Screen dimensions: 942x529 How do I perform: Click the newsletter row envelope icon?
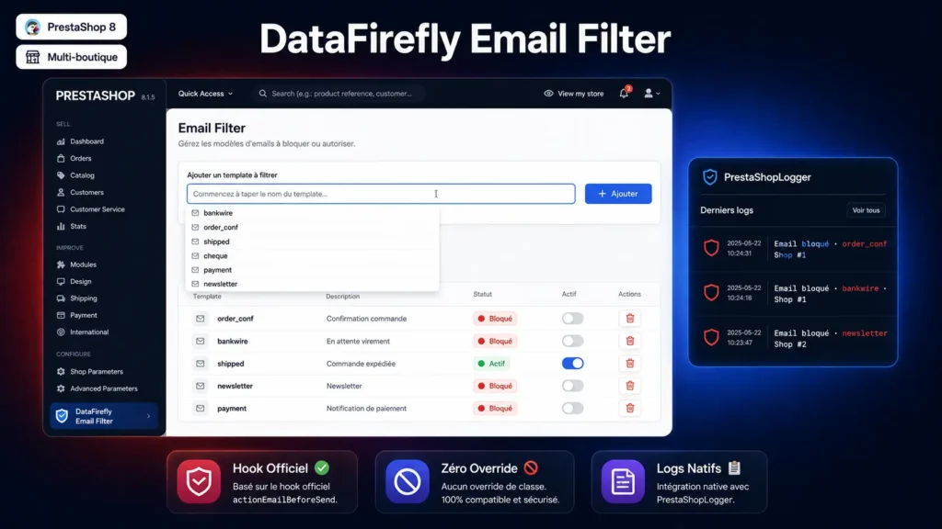[200, 386]
